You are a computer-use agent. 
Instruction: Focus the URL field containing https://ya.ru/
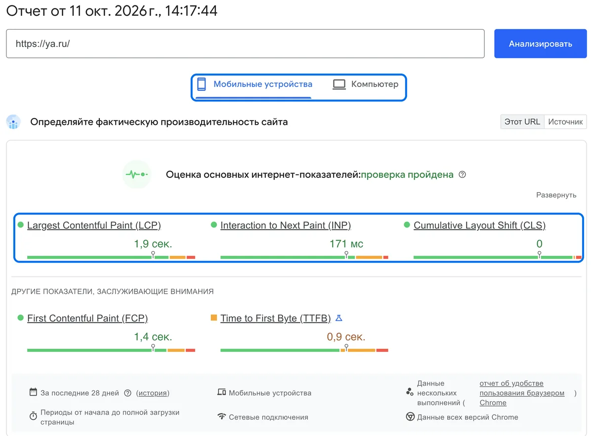tap(245, 44)
